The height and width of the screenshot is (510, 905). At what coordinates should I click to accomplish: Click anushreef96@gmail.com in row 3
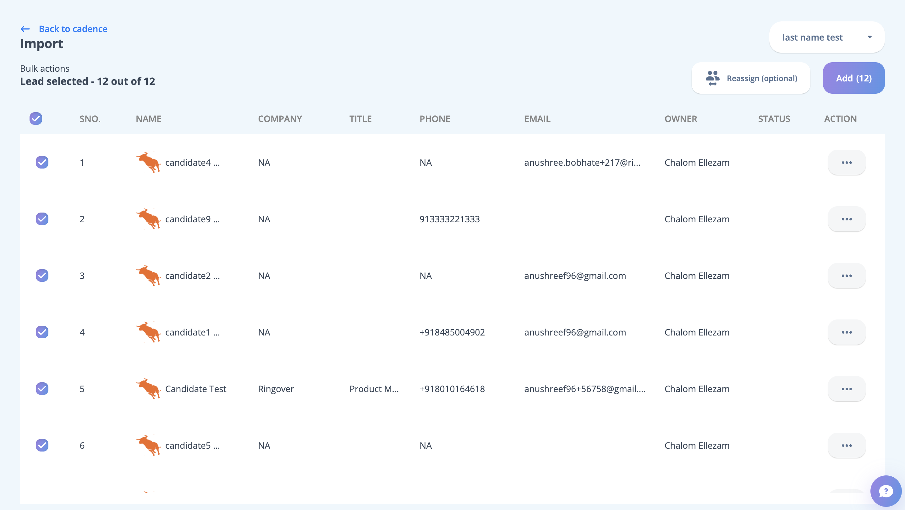click(575, 275)
